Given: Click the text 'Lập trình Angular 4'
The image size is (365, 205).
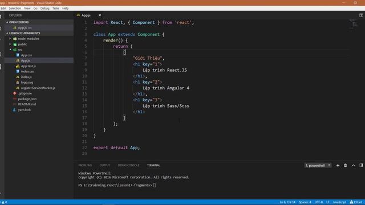Looking at the screenshot, I should pyautogui.click(x=166, y=88).
